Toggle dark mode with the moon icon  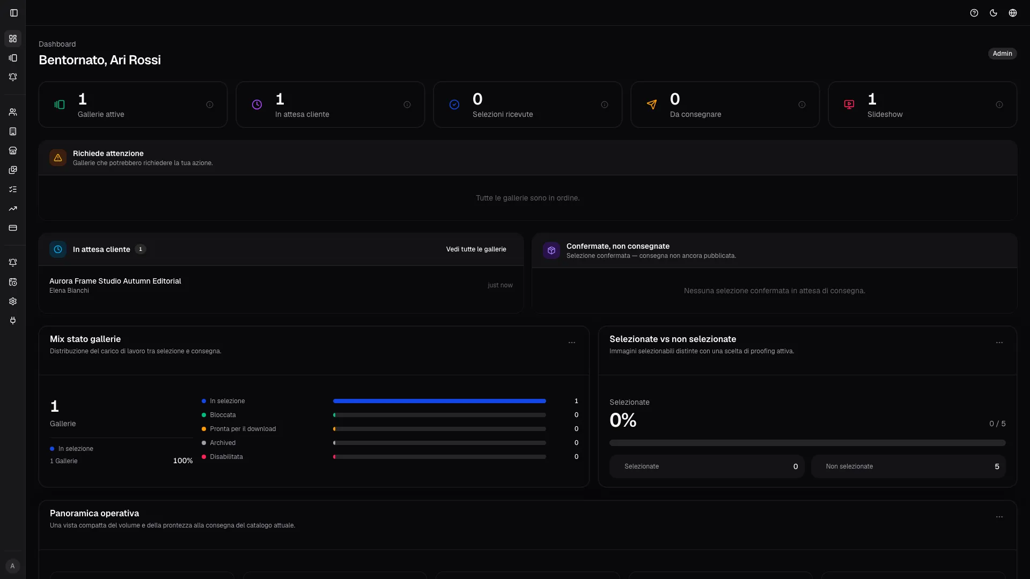click(994, 13)
